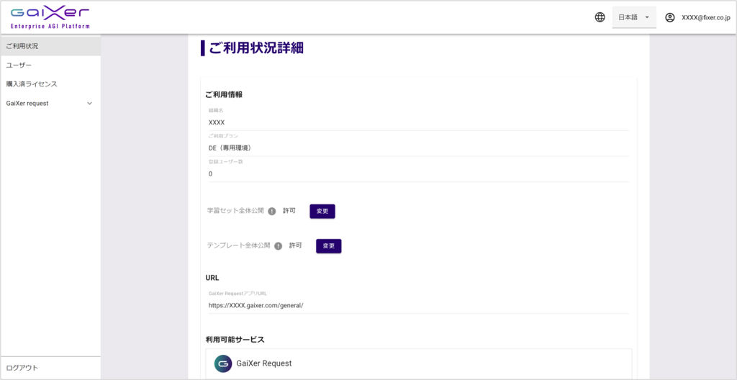Click the 組織名 field showing XXXX
The image size is (737, 380).
[x=417, y=122]
